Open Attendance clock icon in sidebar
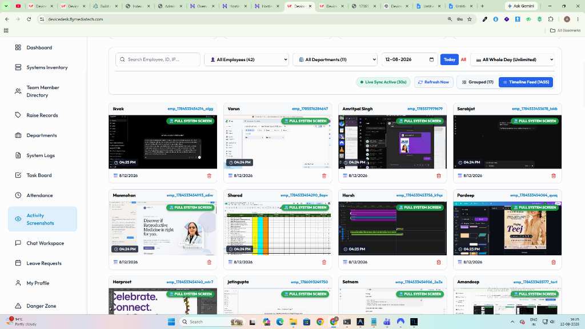The height and width of the screenshot is (329, 585). (x=18, y=195)
